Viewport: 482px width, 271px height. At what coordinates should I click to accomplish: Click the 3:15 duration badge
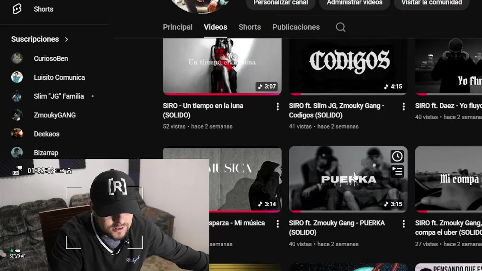coord(393,204)
